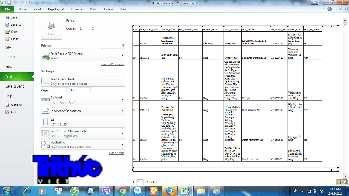
Task: Open Internet Explorer from taskbar
Action: [x=27, y=191]
